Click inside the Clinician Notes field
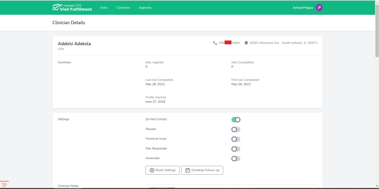The height and width of the screenshot is (189, 379). click(x=231, y=186)
